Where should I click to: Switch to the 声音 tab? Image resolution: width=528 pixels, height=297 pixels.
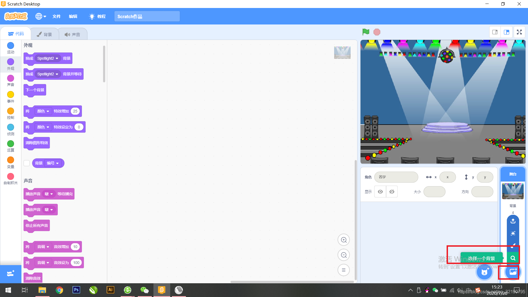73,34
